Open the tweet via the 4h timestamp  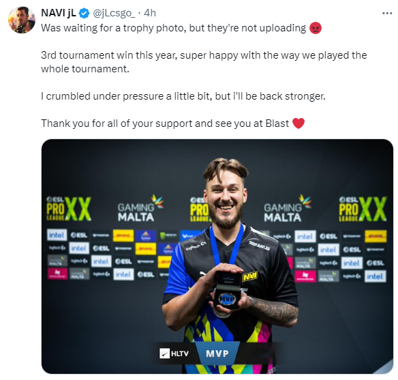pos(150,13)
